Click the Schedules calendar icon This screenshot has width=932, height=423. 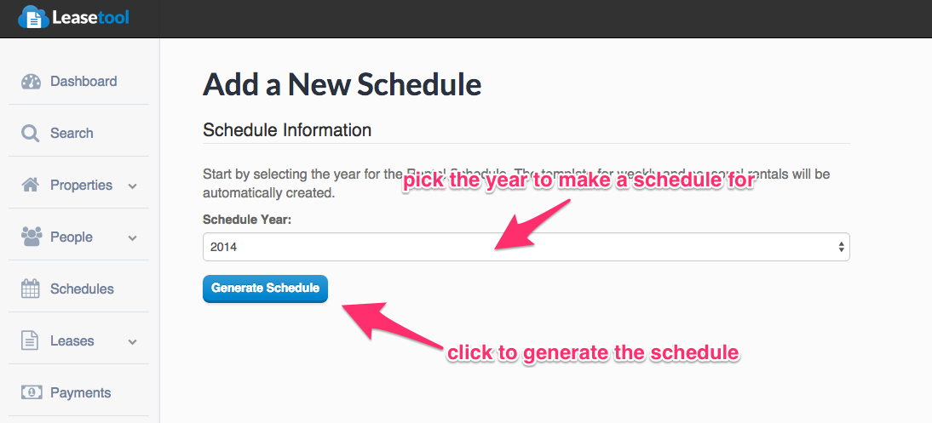pos(31,289)
